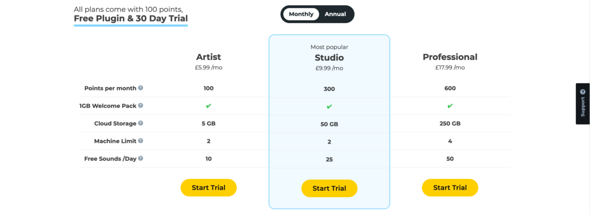Click the Points per month row label
The height and width of the screenshot is (215, 590).
(x=110, y=88)
